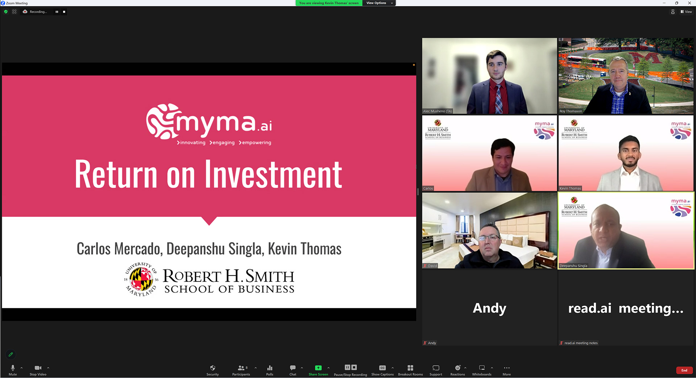Click the green Share Screen icon
This screenshot has height=378, width=696.
pyautogui.click(x=318, y=368)
